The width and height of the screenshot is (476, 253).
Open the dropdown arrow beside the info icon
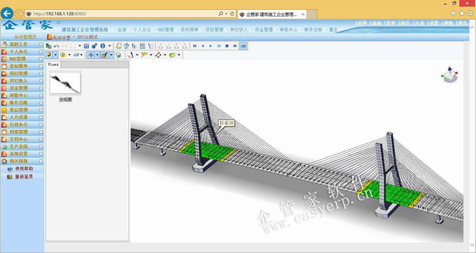(x=110, y=46)
